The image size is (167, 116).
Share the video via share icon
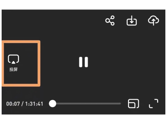tap(110, 21)
